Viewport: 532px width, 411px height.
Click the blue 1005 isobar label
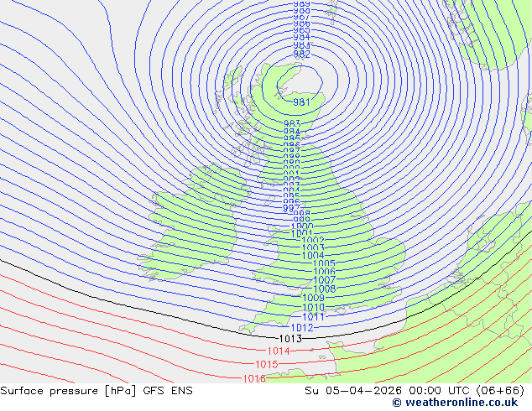pyautogui.click(x=324, y=263)
